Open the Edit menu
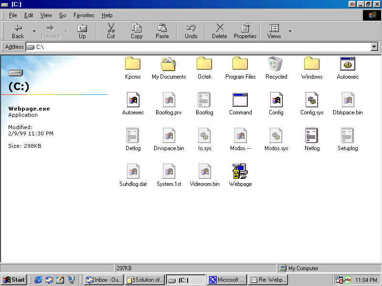Viewport: 382px width, 286px height. (29, 15)
